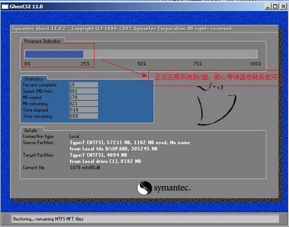Click 'from Local drive [1], 8192 MB' line

coord(105,161)
